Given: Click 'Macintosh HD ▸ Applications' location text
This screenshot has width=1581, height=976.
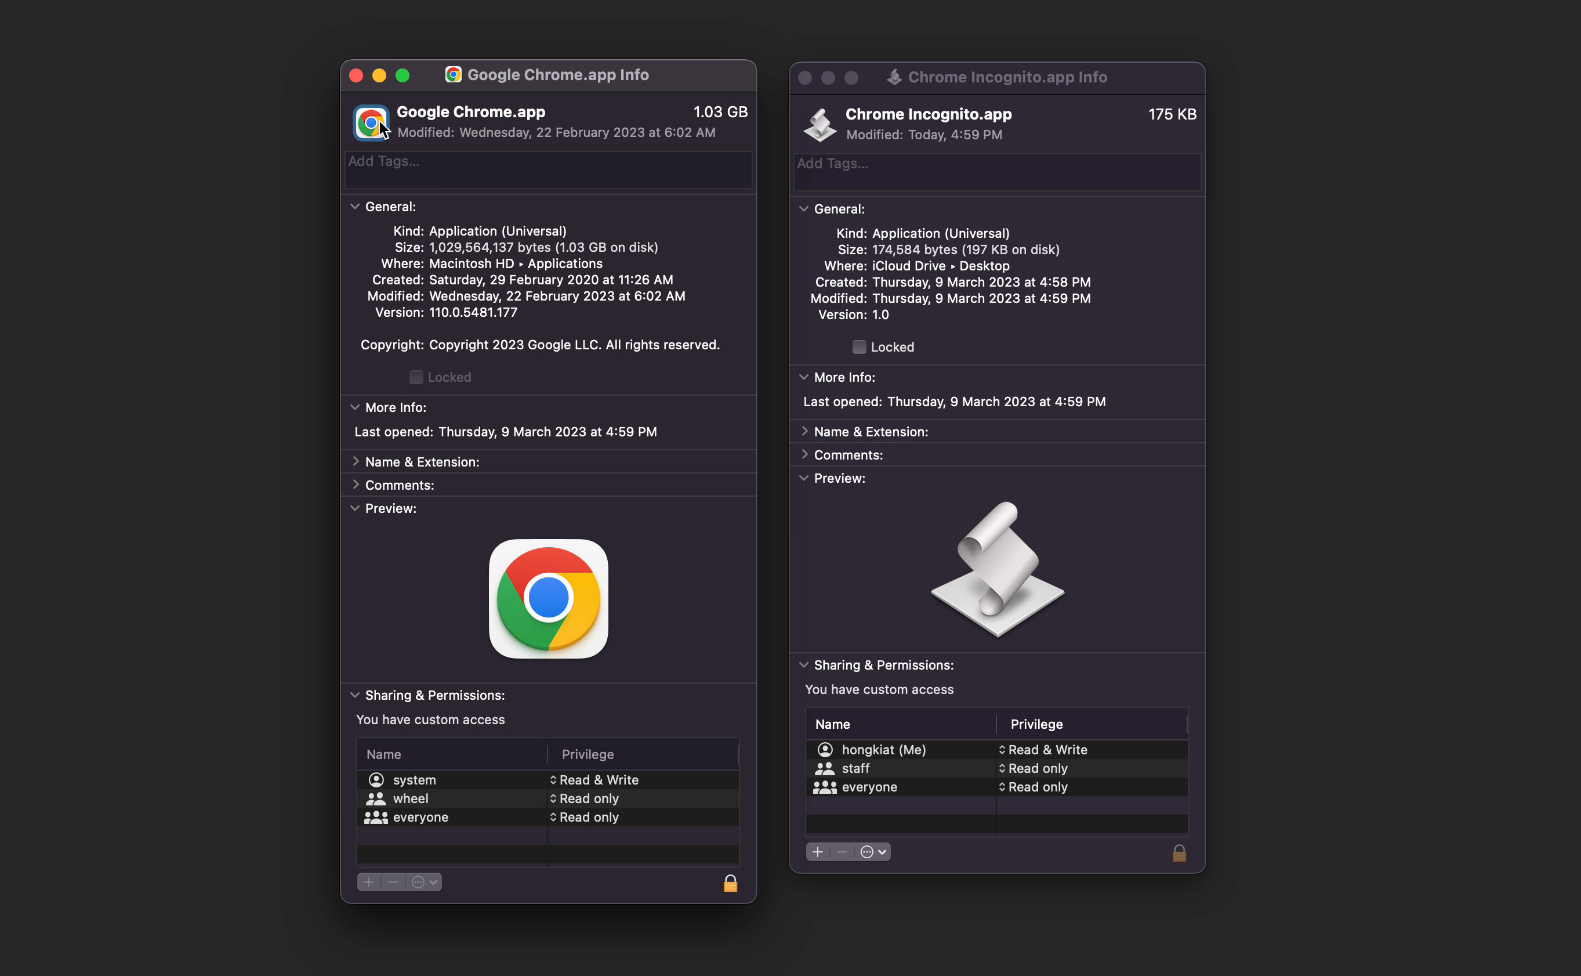Looking at the screenshot, I should pyautogui.click(x=516, y=263).
